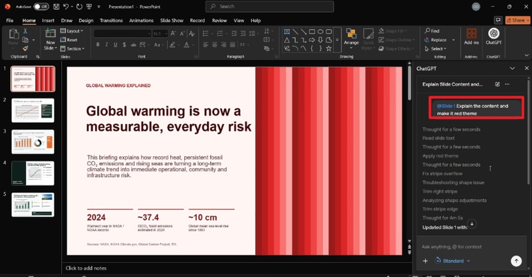This screenshot has width=532, height=277.
Task: Toggle AutoSave on
Action: pyautogui.click(x=41, y=7)
